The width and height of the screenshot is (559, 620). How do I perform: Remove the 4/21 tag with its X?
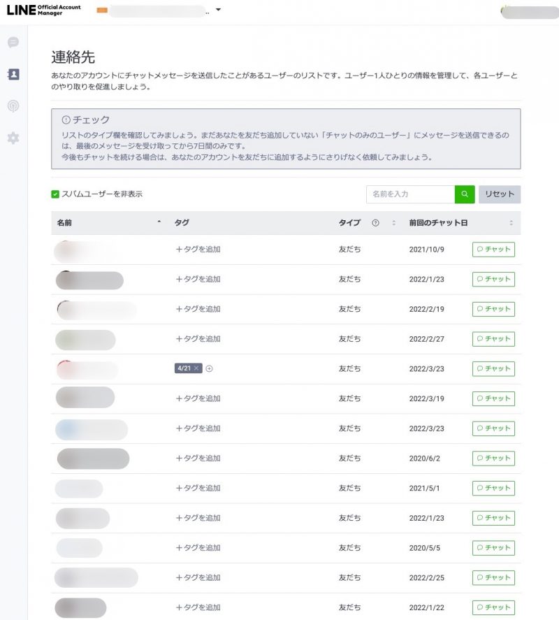pos(196,368)
